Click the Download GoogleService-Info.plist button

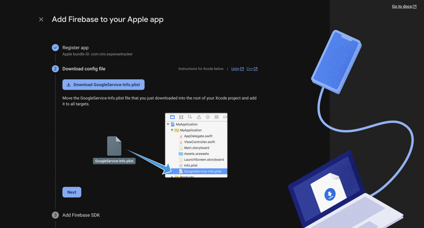103,85
